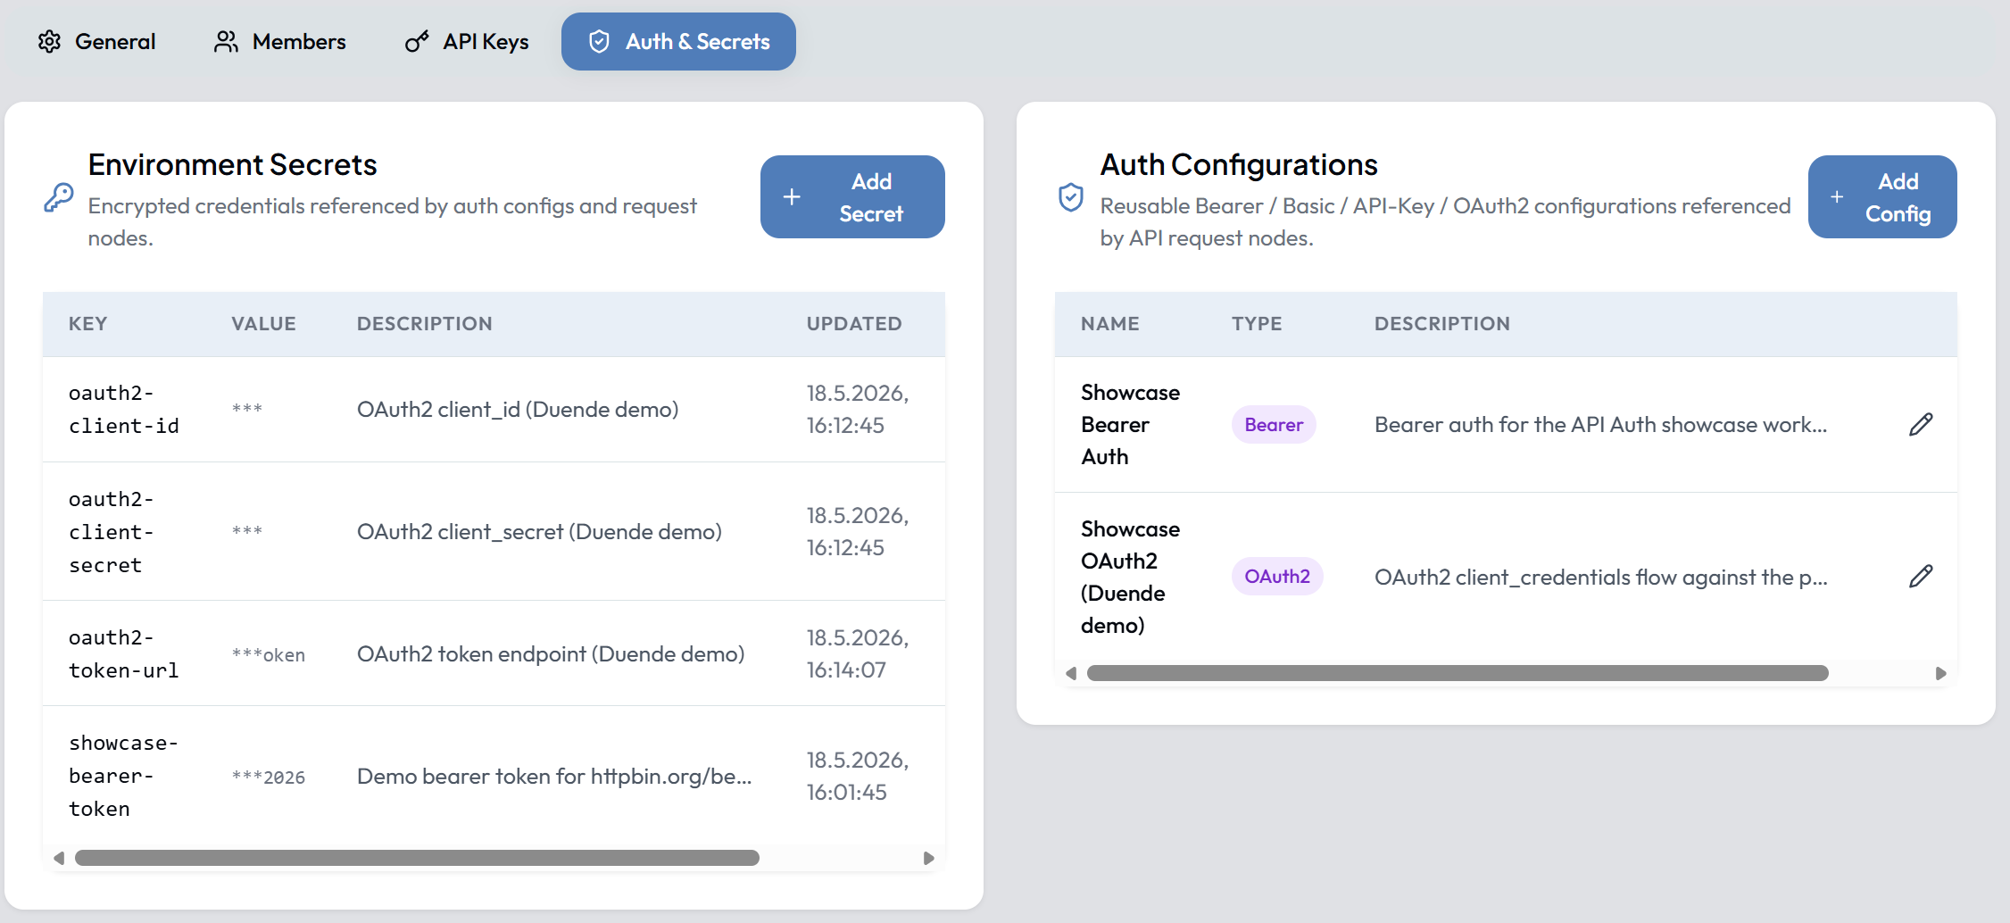Click the auth configs DESCRIPTION header
2010x923 pixels.
click(x=1442, y=324)
